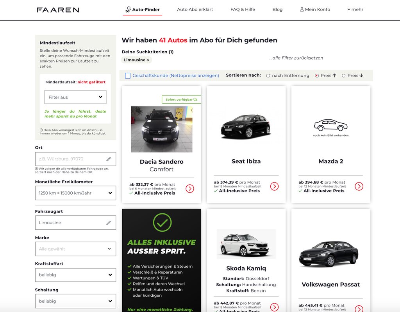The height and width of the screenshot is (312, 400).
Task: Click the Preis descending down-arrow icon
Action: (x=361, y=76)
